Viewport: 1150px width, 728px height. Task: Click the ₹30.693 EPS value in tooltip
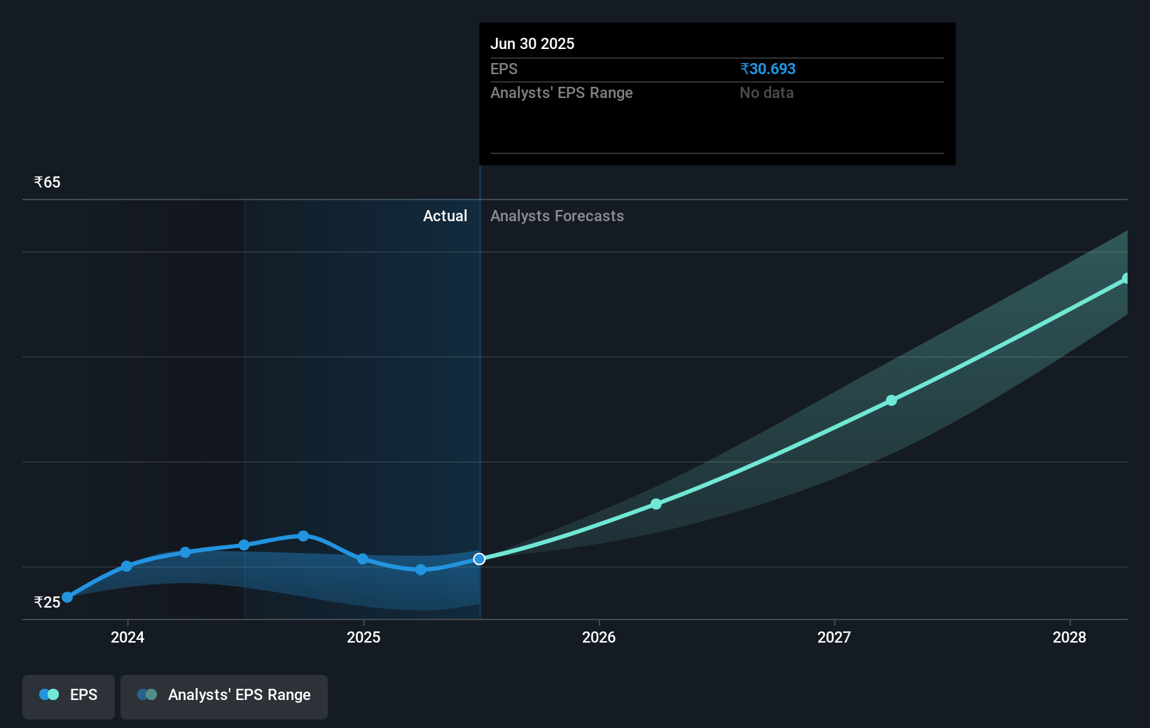tap(768, 69)
